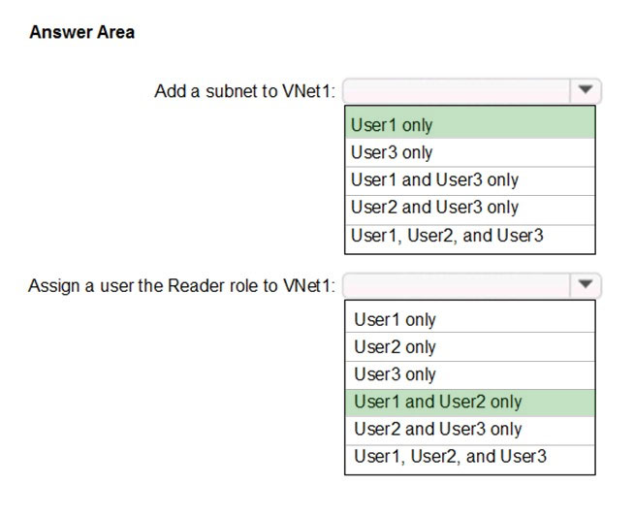Viewport: 634px width, 517px height.
Task: Select User1, User2, and User3 in Reader list
Action: point(470,459)
